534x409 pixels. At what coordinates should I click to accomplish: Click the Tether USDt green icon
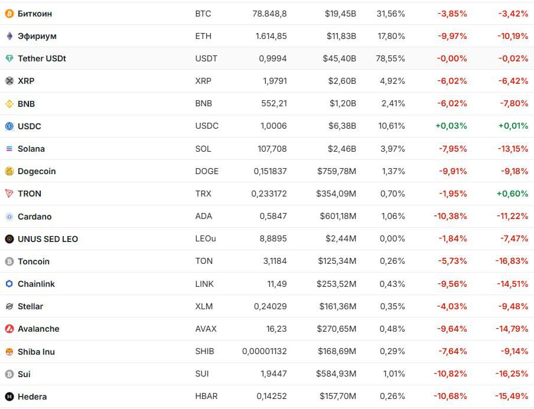pyautogui.click(x=9, y=58)
